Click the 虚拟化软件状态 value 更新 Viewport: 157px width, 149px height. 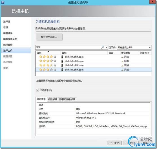[x=78, y=122]
